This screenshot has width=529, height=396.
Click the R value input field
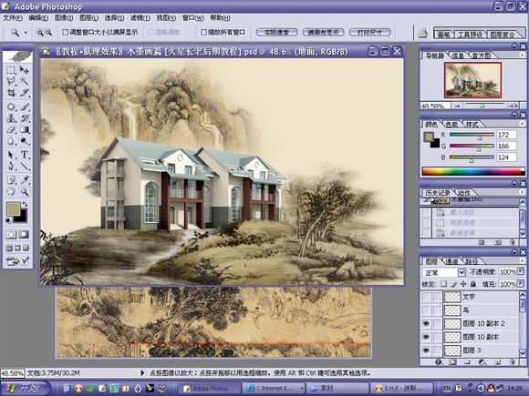click(x=506, y=135)
